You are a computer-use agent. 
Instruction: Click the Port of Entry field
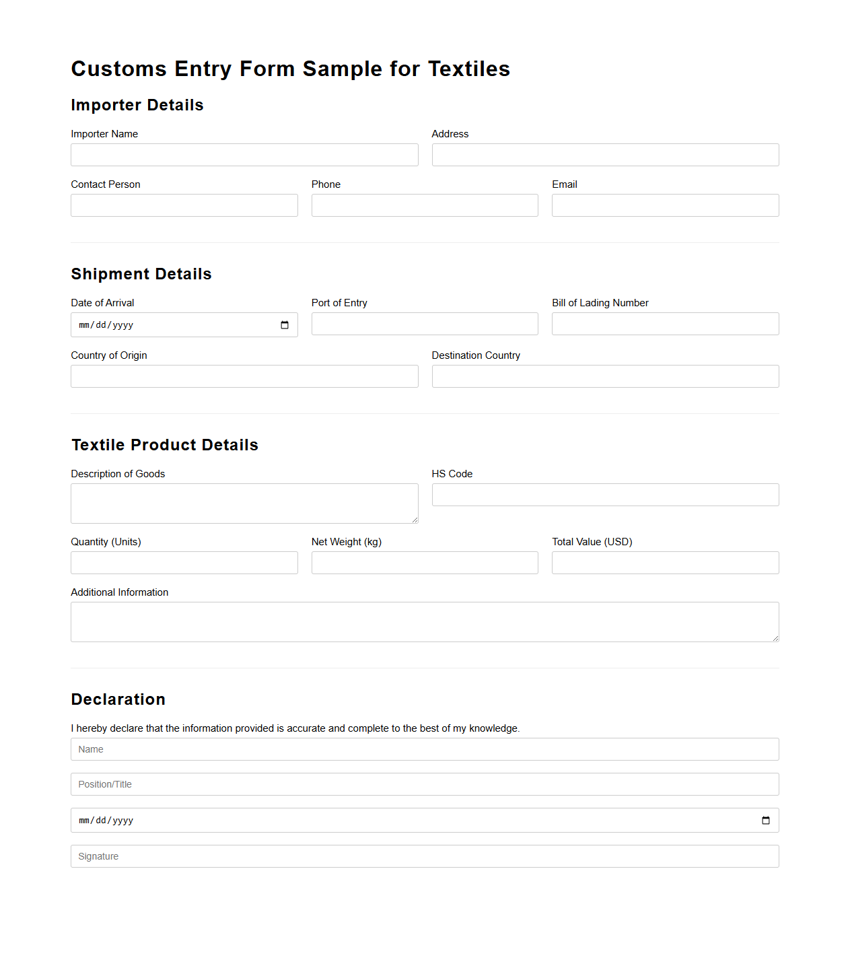[x=424, y=324]
